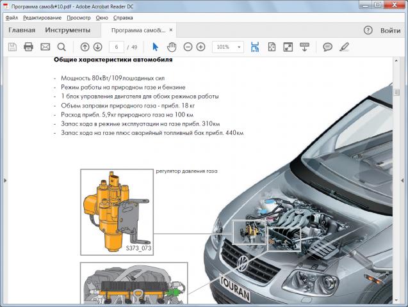Click the page number field showing 6

[117, 47]
